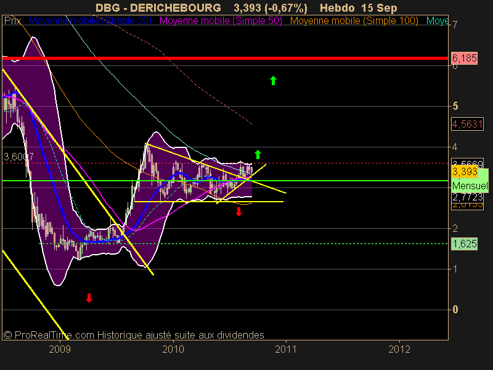Select Moyenne mobile (Simple 20) legend entry
493x370 pixels.
coord(90,21)
